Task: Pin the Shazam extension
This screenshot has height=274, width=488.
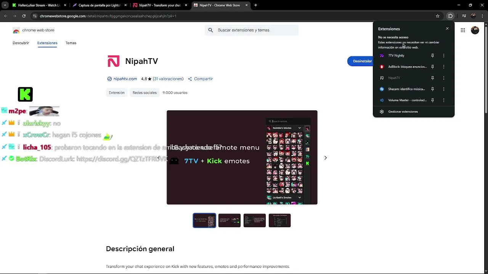Action: pos(432,89)
